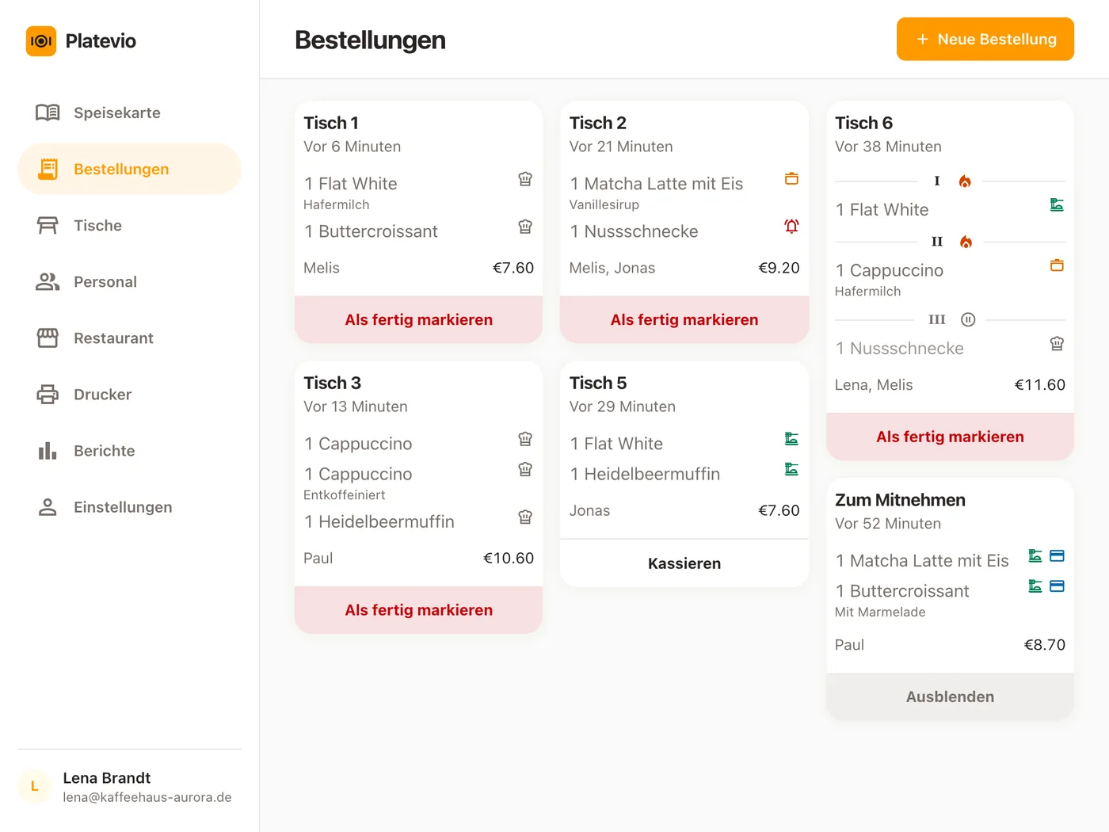Click chef hat icon beside Tisch 3 Entkoffeiniert Cappuccino
The width and height of the screenshot is (1109, 832).
coord(525,469)
